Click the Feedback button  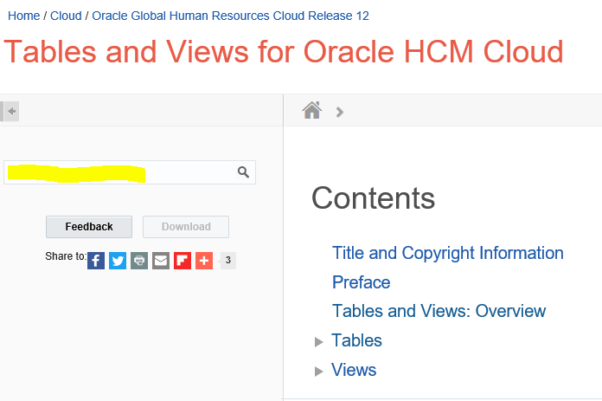pos(89,227)
